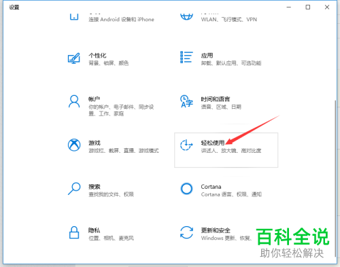Minimize the 设置 window
Viewport: 340px width, 267px height.
point(289,7)
